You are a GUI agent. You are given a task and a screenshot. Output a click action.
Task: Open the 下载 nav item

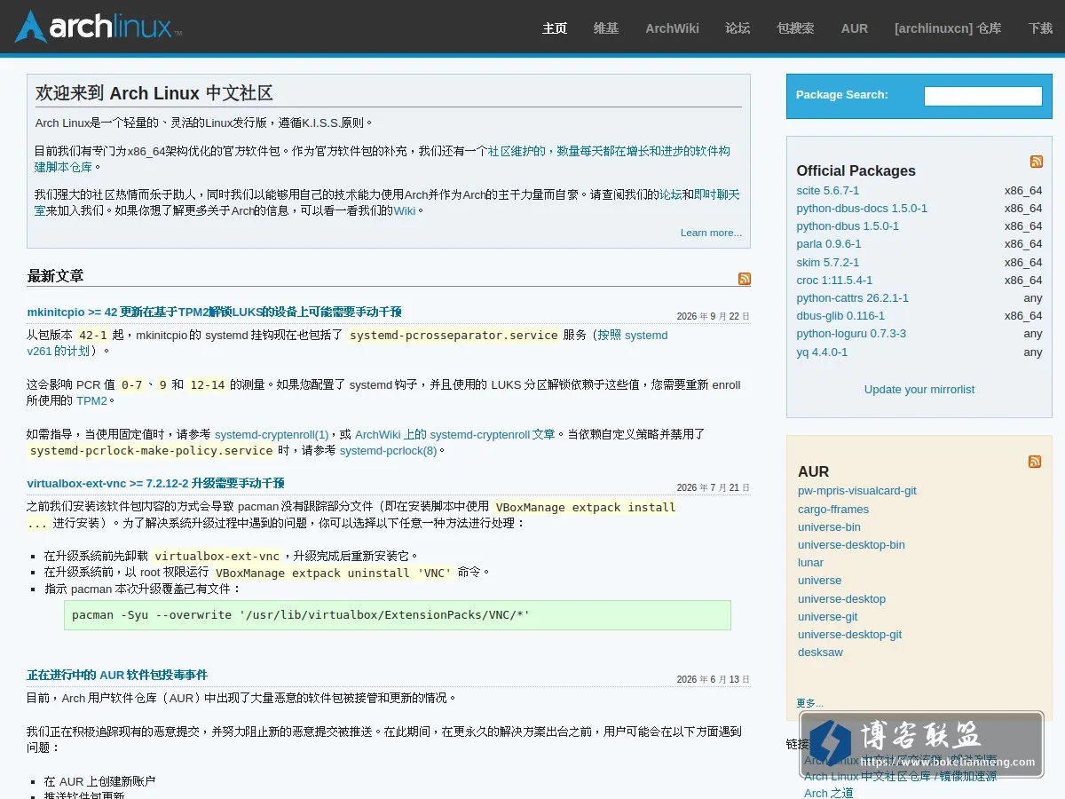point(1040,28)
